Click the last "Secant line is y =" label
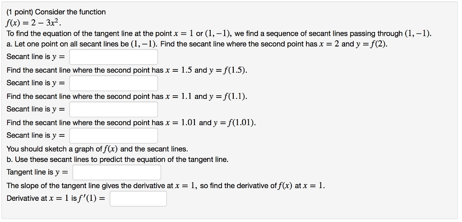This screenshot has height=222, width=462. point(36,135)
